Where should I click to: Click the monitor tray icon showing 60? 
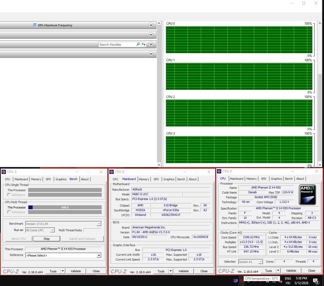coord(235,280)
